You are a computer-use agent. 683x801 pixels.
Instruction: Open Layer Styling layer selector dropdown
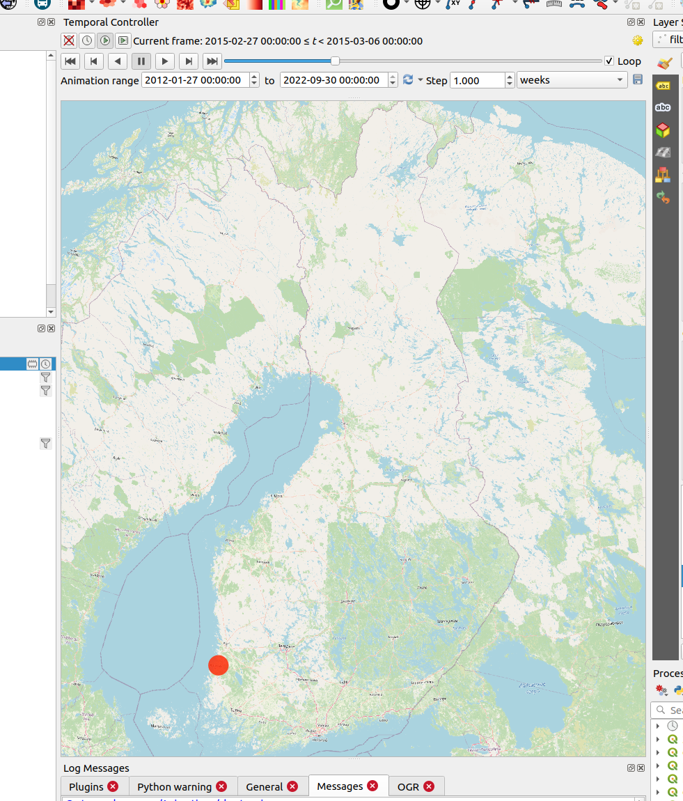click(x=668, y=40)
